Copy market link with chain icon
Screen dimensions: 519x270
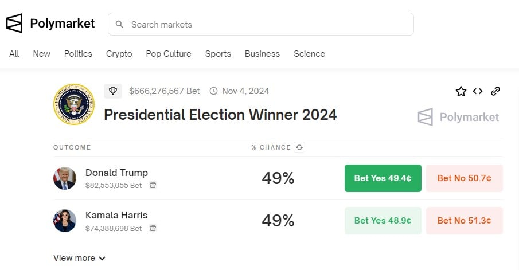pos(495,91)
